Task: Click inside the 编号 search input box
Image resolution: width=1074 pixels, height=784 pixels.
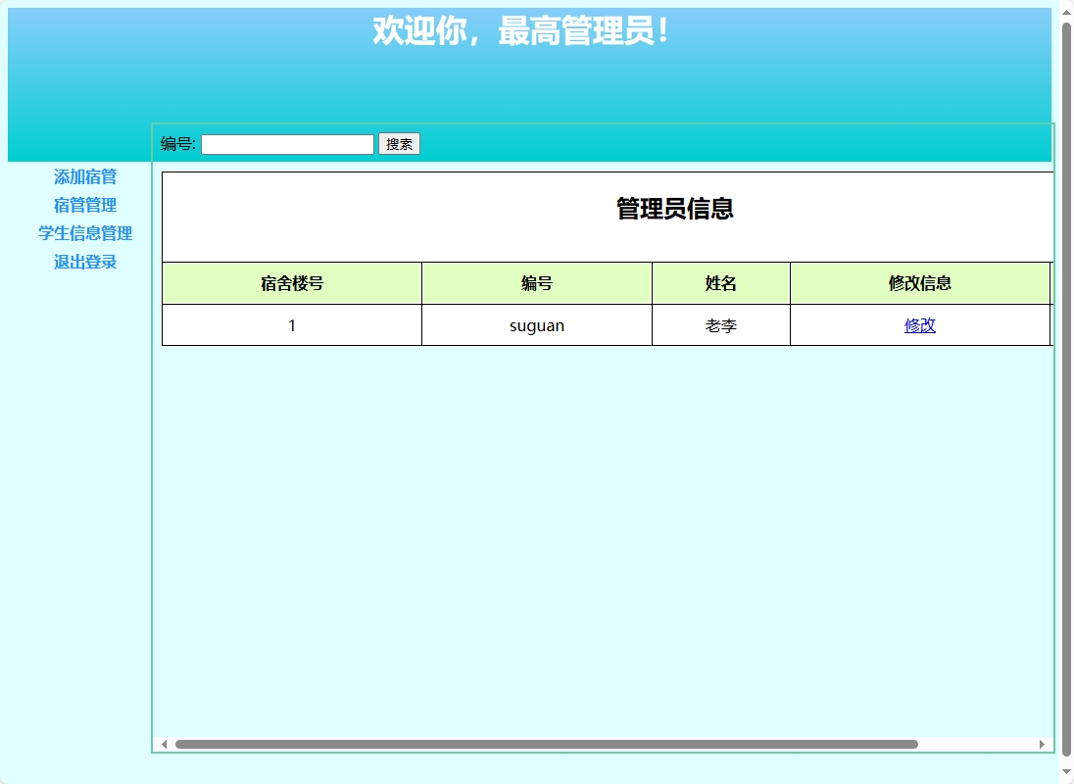Action: pyautogui.click(x=287, y=143)
